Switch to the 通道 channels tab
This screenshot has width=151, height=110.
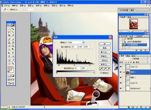(128, 56)
